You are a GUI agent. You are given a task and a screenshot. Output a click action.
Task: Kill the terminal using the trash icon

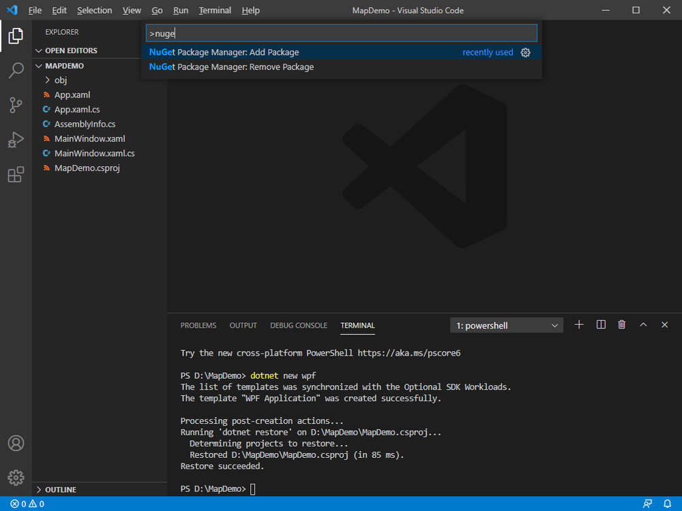tap(621, 324)
